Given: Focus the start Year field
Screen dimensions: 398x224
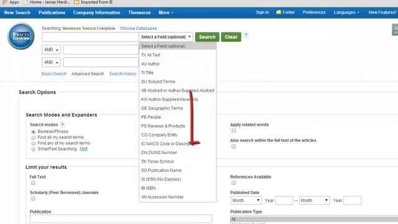Looking at the screenshot, I should click(x=284, y=200).
